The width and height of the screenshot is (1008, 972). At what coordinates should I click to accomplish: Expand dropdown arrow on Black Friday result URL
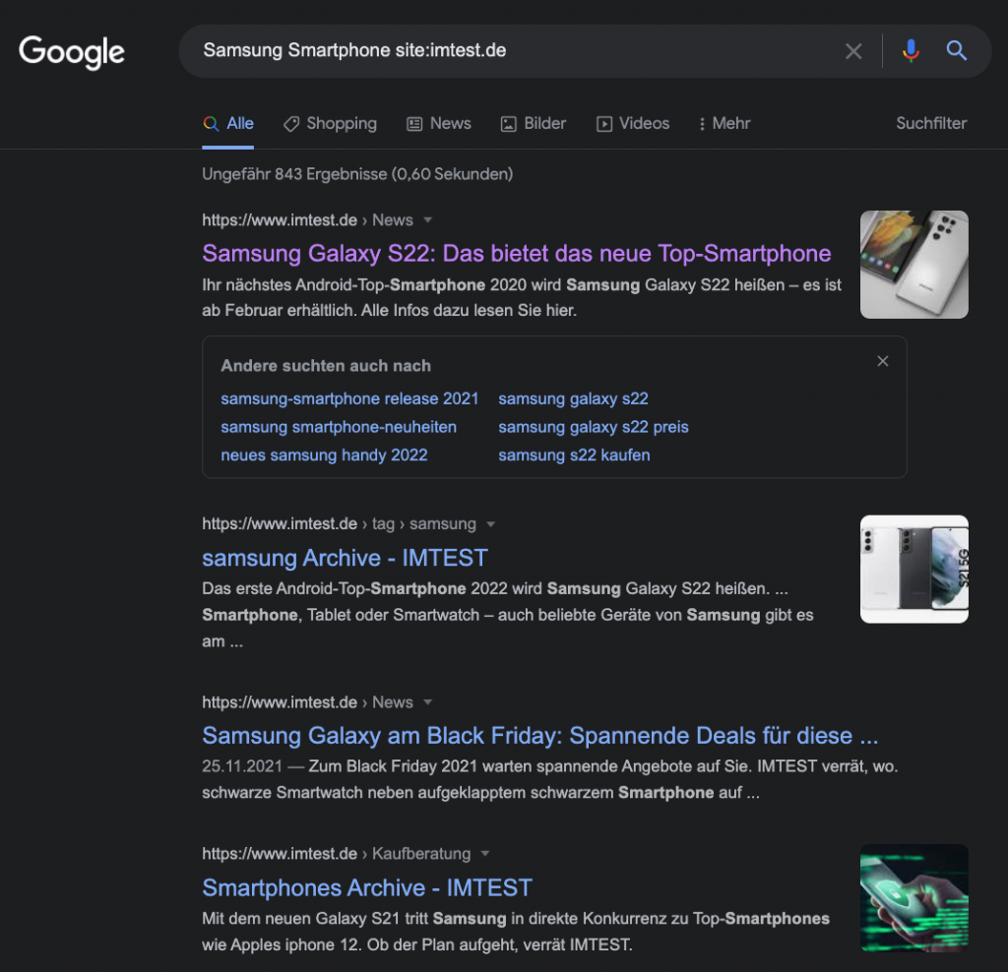coord(427,702)
